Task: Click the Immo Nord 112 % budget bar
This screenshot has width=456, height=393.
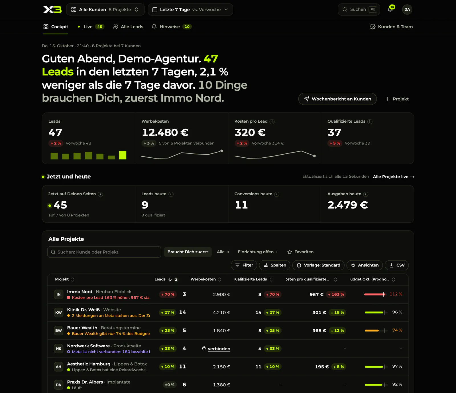Action: [375, 294]
